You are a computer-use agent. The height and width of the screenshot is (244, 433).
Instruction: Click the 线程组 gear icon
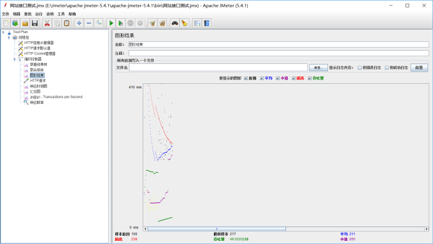tap(15, 38)
